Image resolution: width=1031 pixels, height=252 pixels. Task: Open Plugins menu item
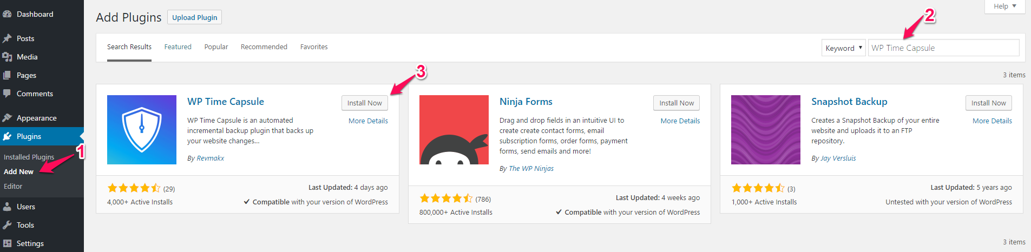(x=42, y=136)
